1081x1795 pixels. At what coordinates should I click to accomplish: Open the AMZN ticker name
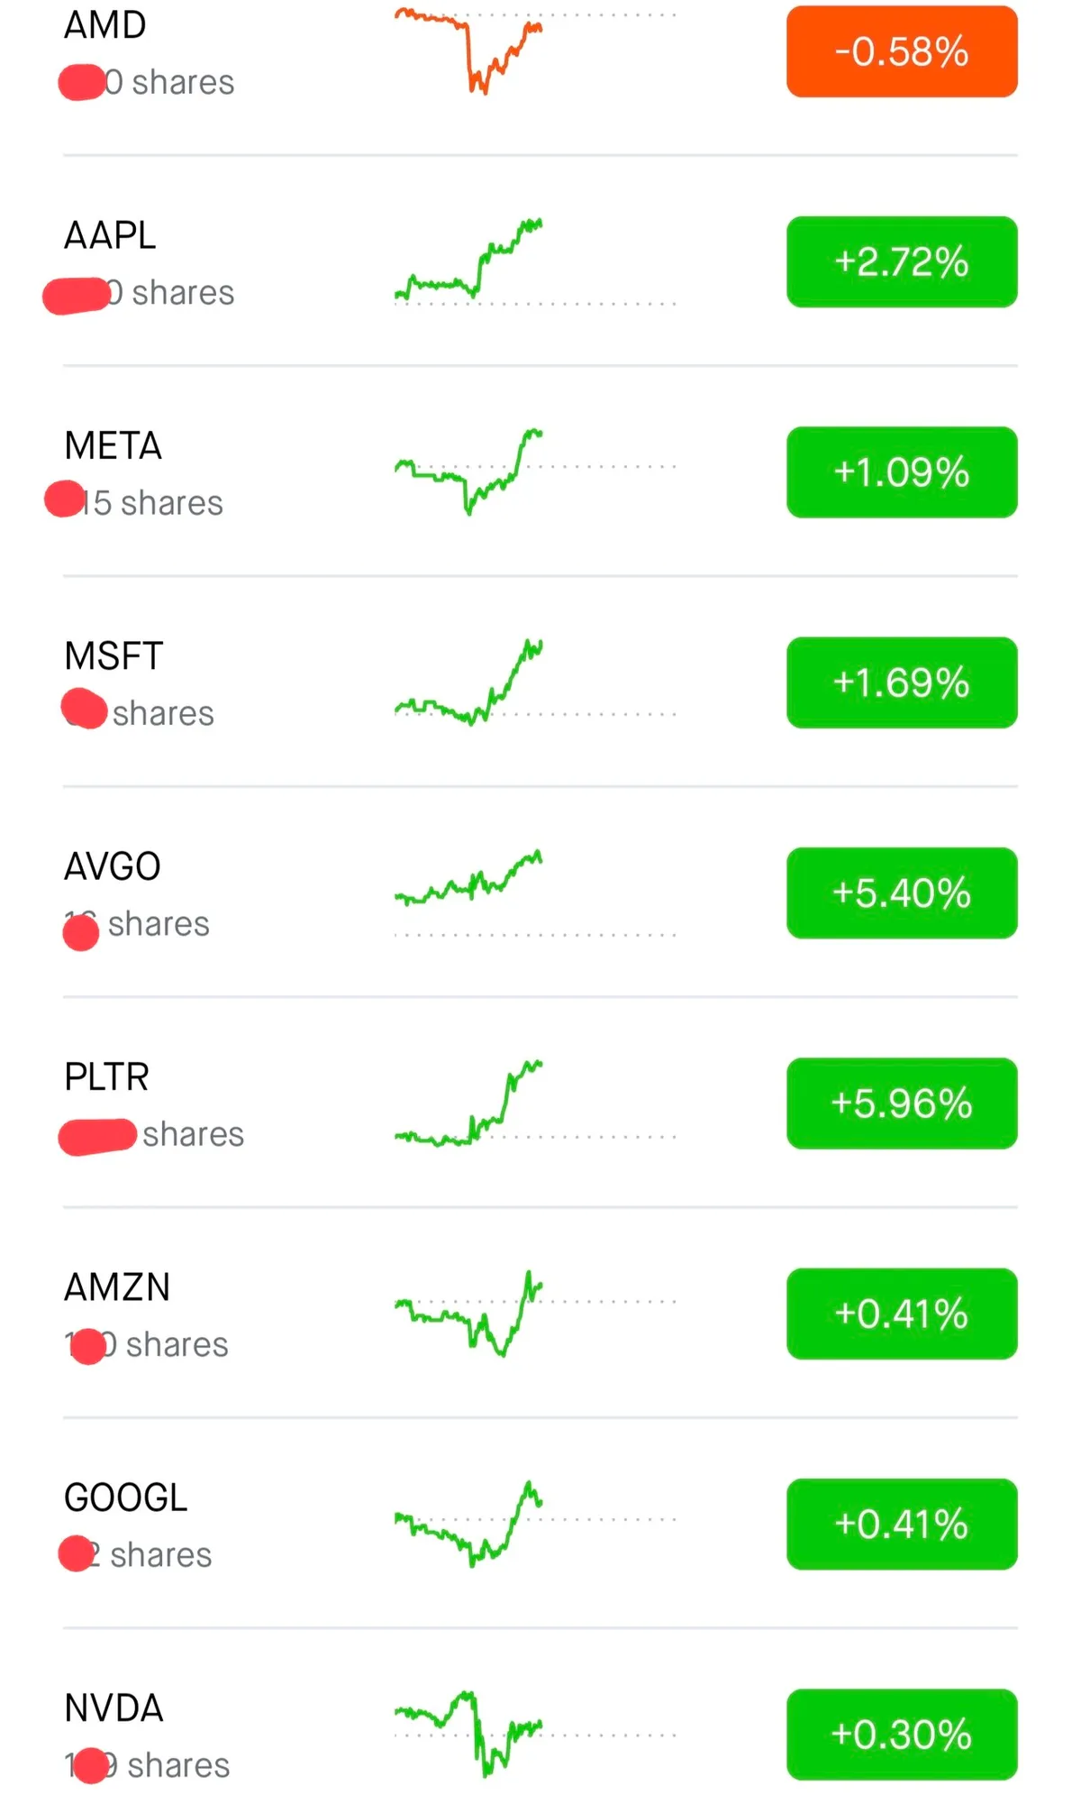coord(117,1287)
